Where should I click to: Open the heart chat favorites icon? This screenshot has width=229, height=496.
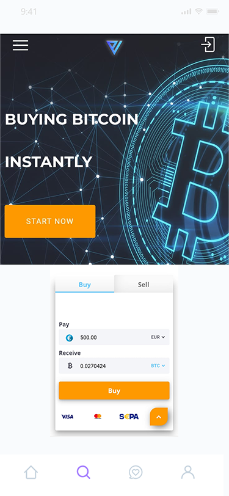tap(136, 472)
